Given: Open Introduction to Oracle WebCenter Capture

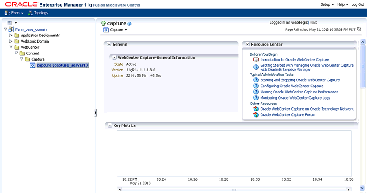Looking at the screenshot, I should (x=295, y=60).
